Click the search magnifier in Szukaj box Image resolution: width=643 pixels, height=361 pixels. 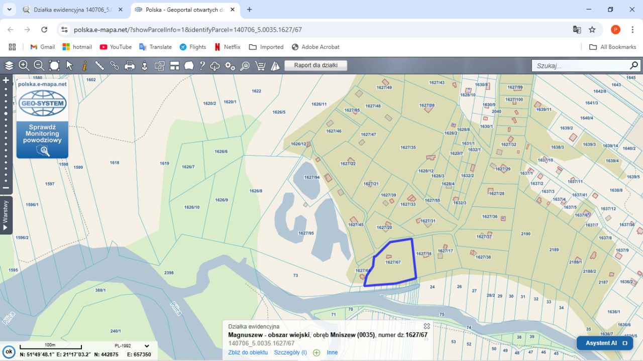pyautogui.click(x=634, y=65)
